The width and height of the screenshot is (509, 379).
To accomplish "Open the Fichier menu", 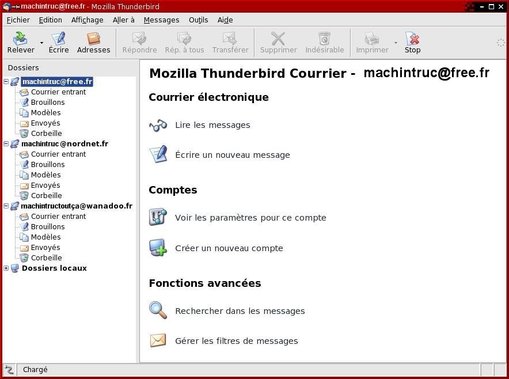I will click(18, 20).
